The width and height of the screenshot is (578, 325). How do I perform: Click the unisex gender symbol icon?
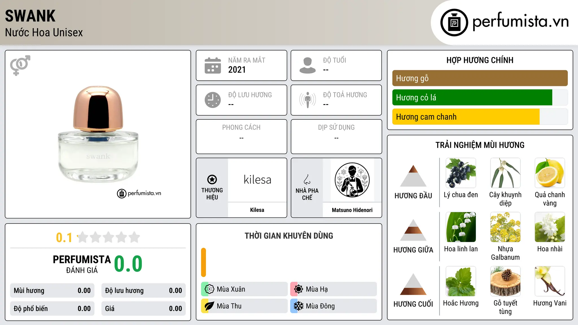click(20, 65)
